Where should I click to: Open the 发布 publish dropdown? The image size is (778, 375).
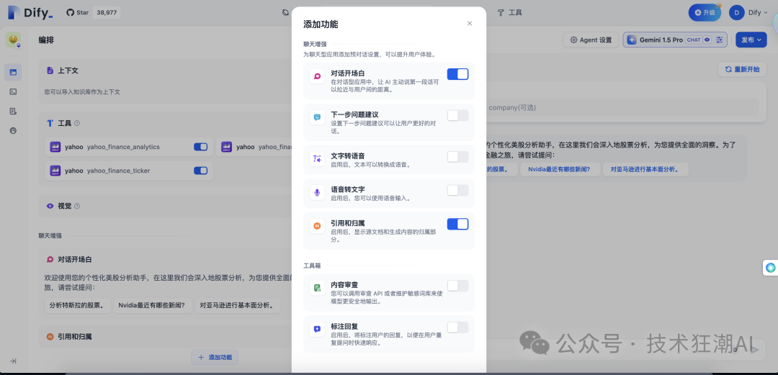pyautogui.click(x=751, y=40)
